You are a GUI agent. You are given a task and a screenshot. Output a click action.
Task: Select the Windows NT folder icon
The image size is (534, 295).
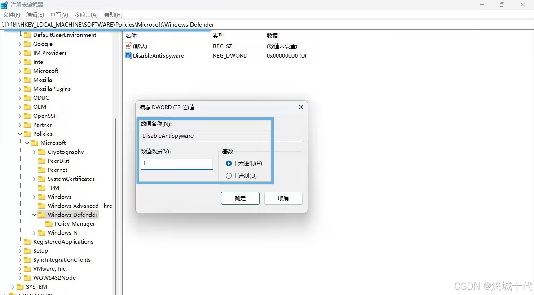42,232
